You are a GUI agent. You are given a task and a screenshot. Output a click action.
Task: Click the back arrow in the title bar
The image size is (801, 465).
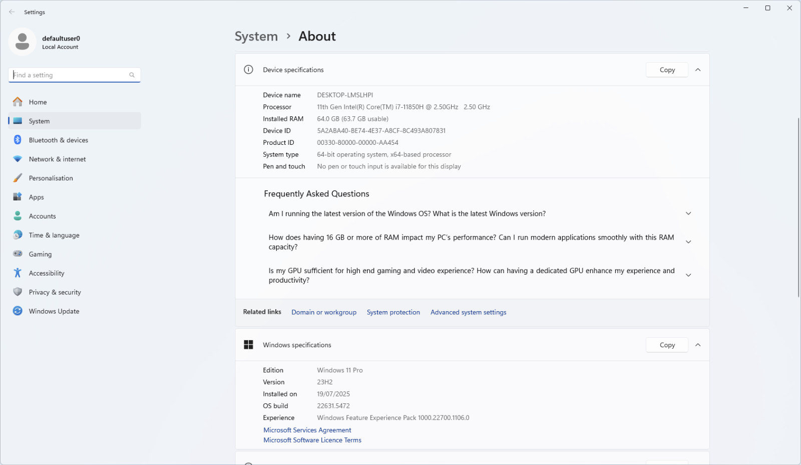point(12,12)
